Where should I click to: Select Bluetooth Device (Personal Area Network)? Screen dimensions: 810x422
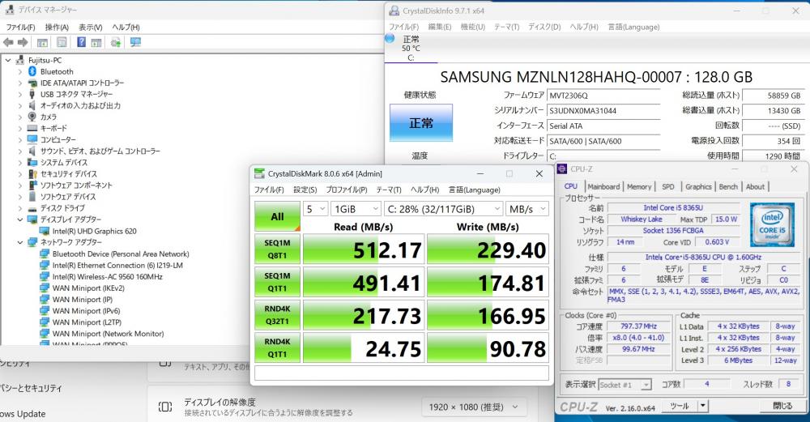click(x=121, y=254)
